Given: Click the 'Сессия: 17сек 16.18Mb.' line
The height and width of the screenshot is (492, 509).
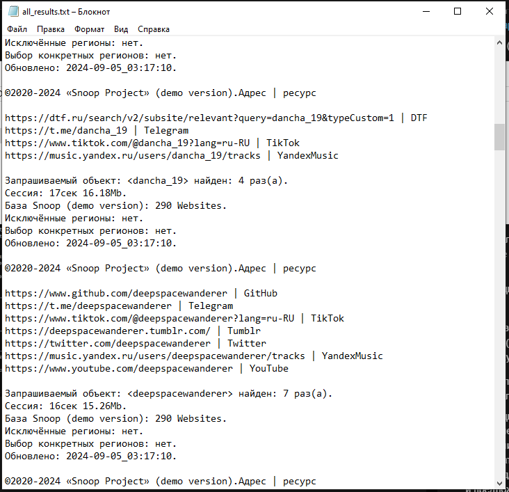Looking at the screenshot, I should pyautogui.click(x=65, y=193).
